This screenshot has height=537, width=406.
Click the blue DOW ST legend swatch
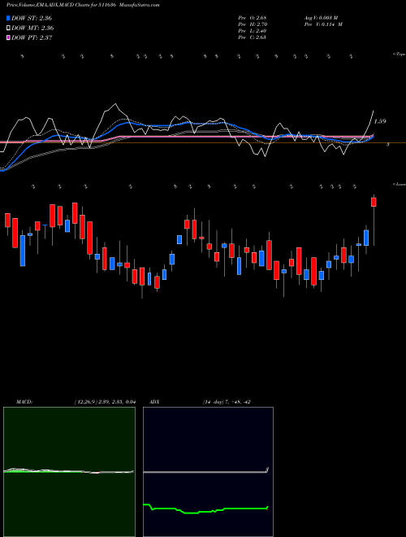click(9, 18)
